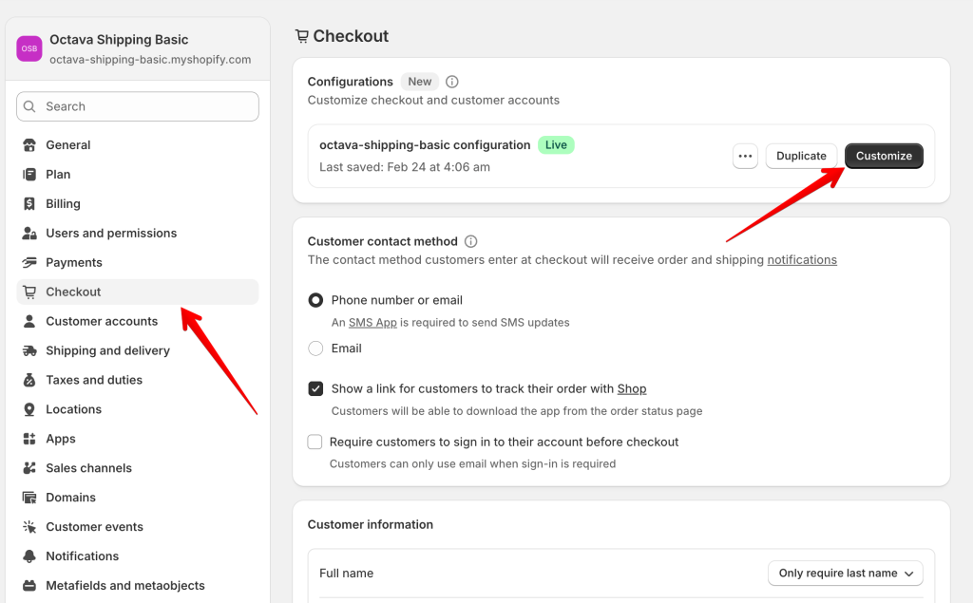Click the General settings store icon
Image resolution: width=973 pixels, height=603 pixels.
[x=29, y=145]
